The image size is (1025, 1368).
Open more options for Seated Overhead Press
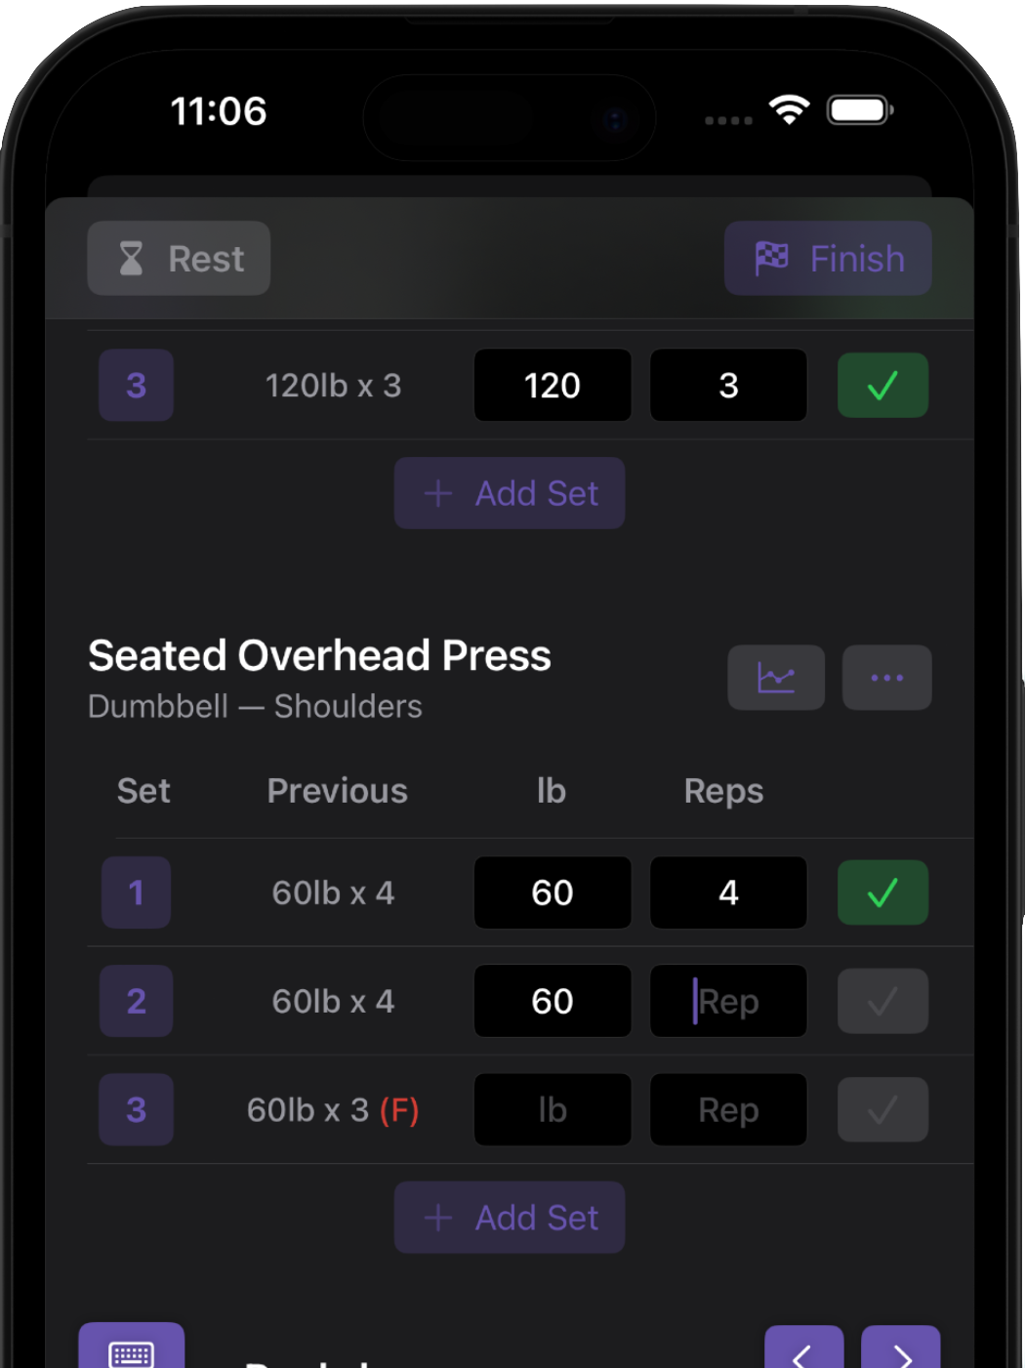point(885,677)
